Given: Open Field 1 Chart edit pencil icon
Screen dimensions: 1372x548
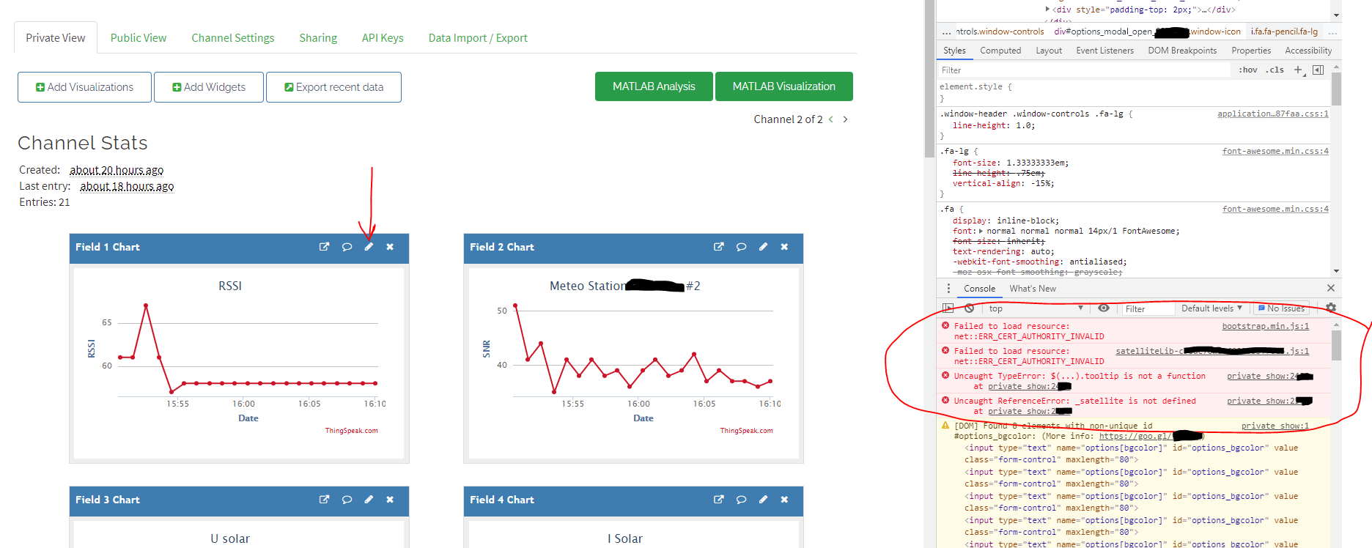Looking at the screenshot, I should tap(369, 247).
